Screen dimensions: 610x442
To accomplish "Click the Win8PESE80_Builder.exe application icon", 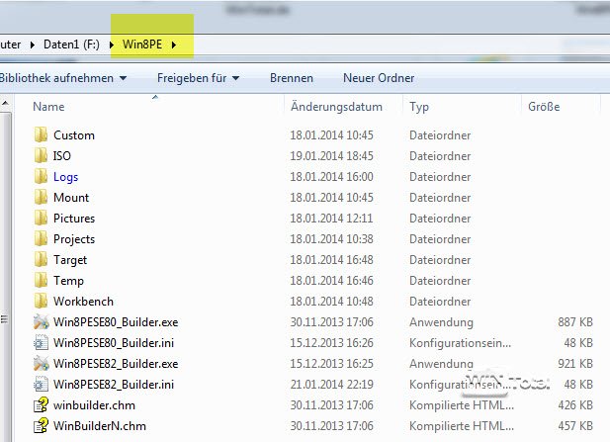I will [x=42, y=322].
